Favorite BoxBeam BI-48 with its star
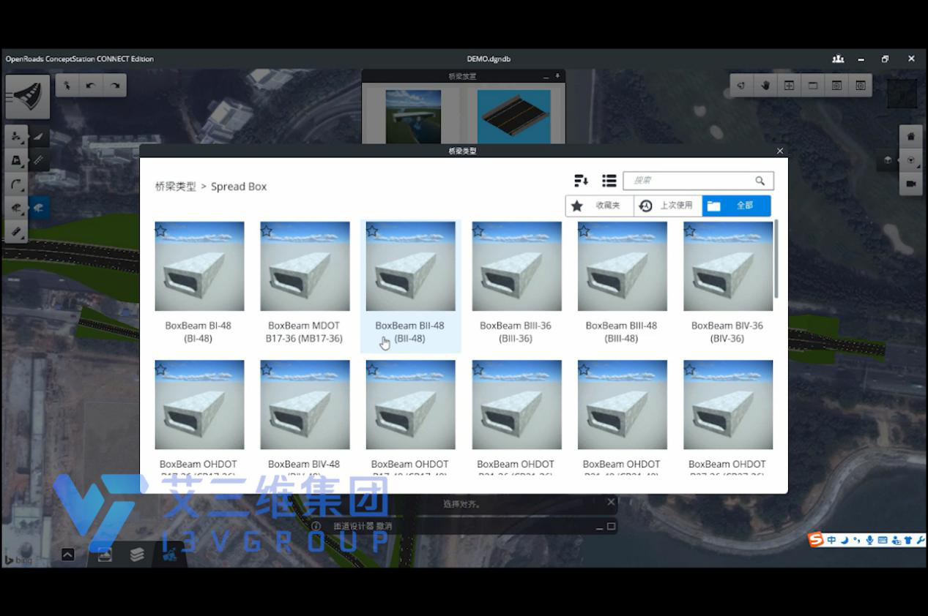The image size is (928, 616). (x=160, y=230)
